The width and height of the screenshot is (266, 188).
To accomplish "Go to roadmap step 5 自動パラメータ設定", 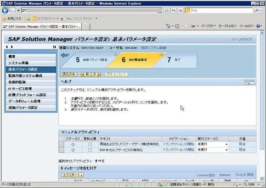I will 92,60.
